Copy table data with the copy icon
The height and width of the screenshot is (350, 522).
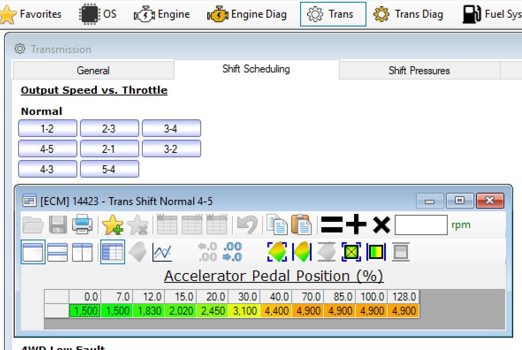click(x=277, y=224)
